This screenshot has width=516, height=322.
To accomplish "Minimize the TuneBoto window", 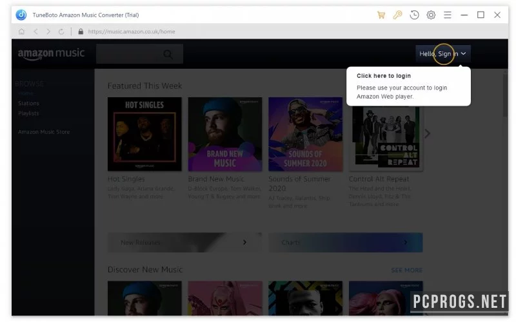I will point(464,15).
